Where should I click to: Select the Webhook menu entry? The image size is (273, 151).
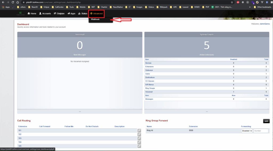(95, 19)
